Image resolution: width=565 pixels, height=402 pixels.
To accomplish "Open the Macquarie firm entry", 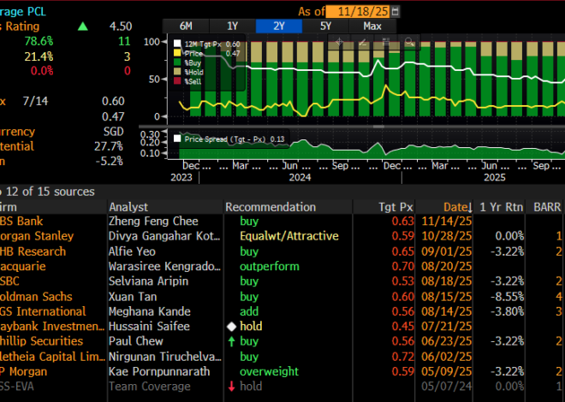I will [x=23, y=267].
